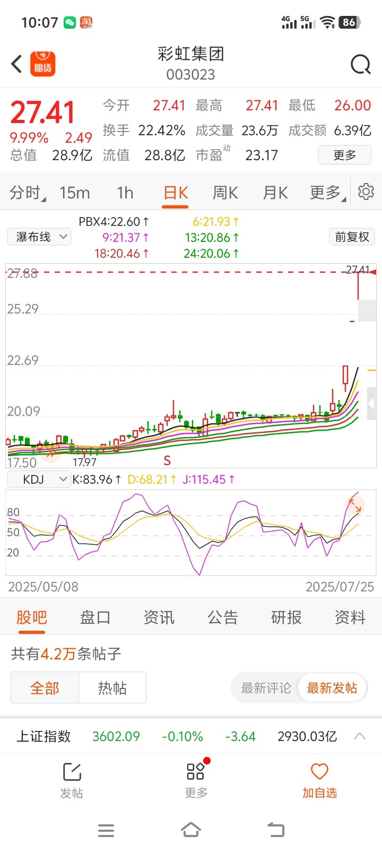The width and height of the screenshot is (382, 853).
Task: Select the 日K daily chart tab
Action: point(176,193)
